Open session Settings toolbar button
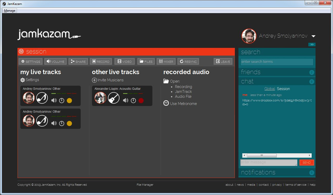Image resolution: width=333 pixels, height=195 pixels. click(31, 61)
